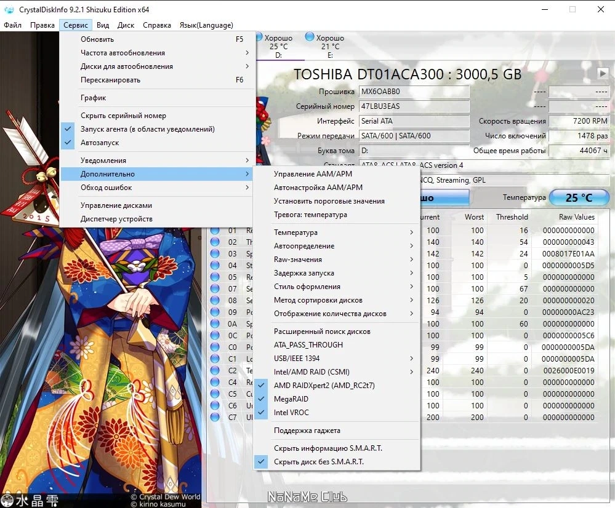This screenshot has width=615, height=508.
Task: Click status orb of attribute 09 row
Action: (x=215, y=312)
